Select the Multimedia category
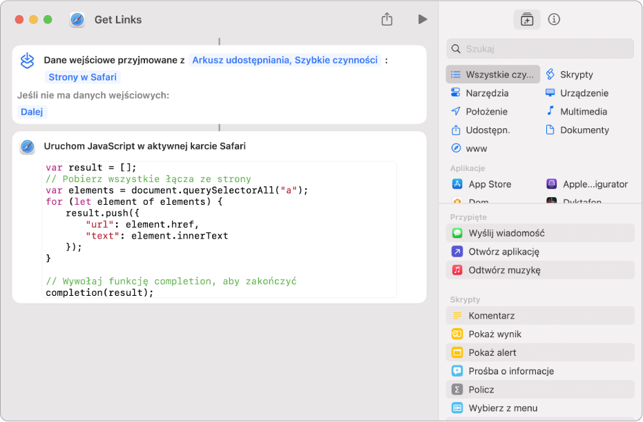Viewport: 643px width, 422px height. 577,111
